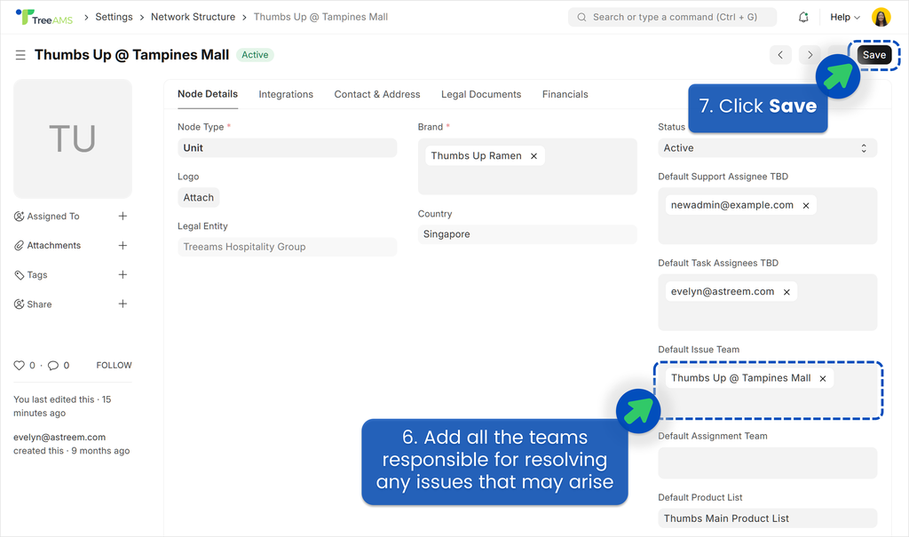Click the Node Type field
The image size is (909, 537).
[x=287, y=148]
